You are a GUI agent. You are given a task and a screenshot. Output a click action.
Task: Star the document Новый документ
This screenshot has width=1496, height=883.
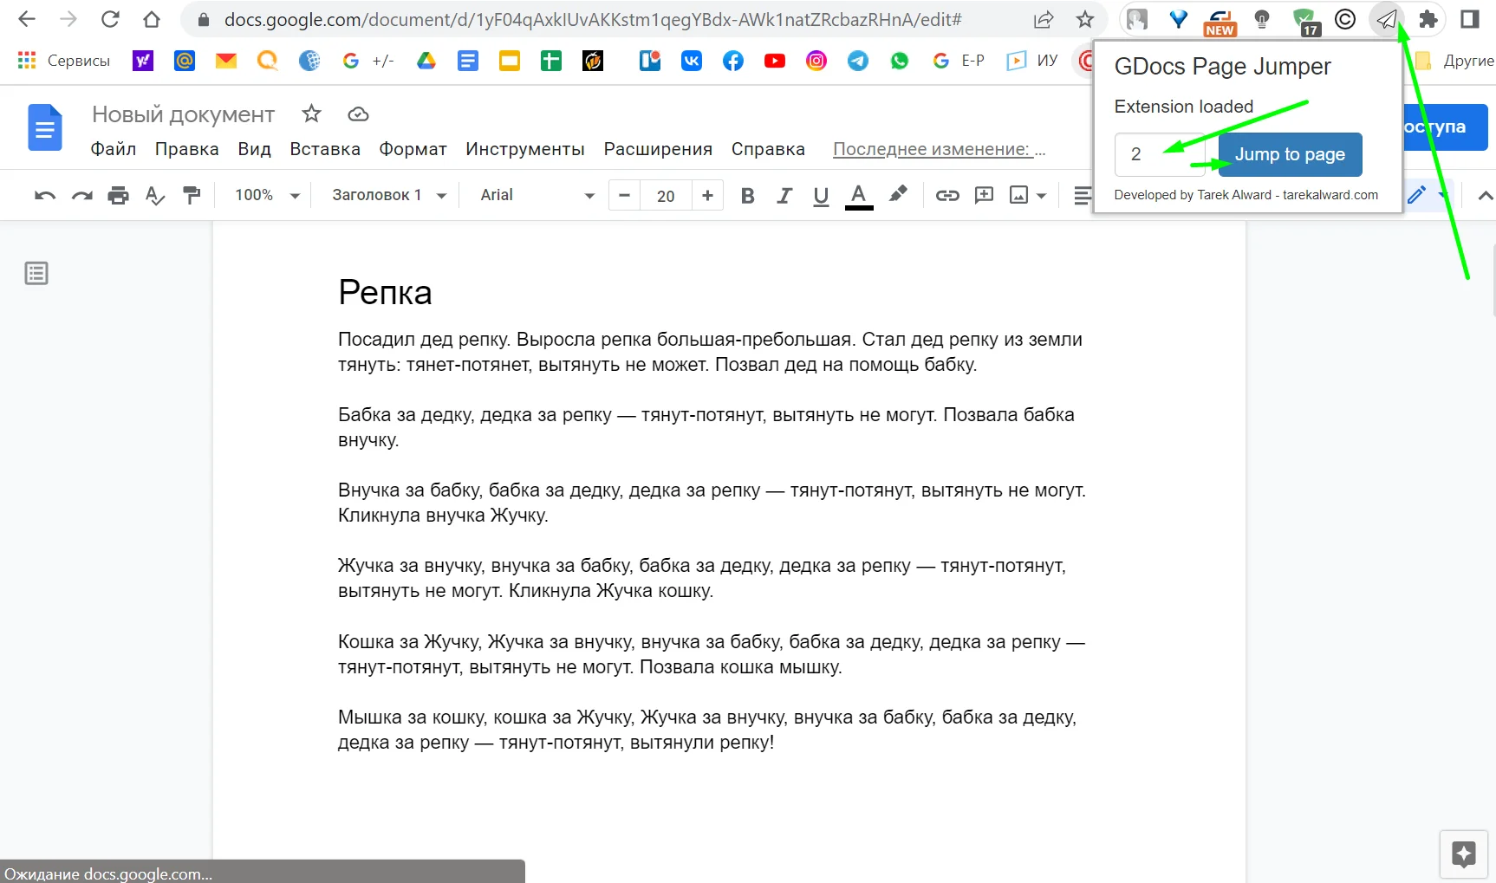pos(311,114)
